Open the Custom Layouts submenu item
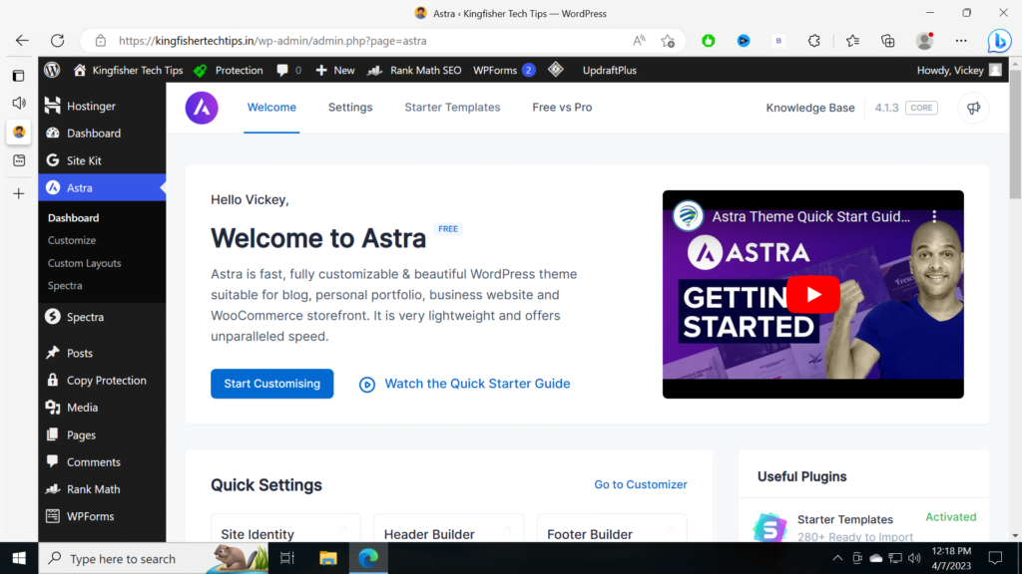Screen dimensions: 1022x574 tap(84, 263)
